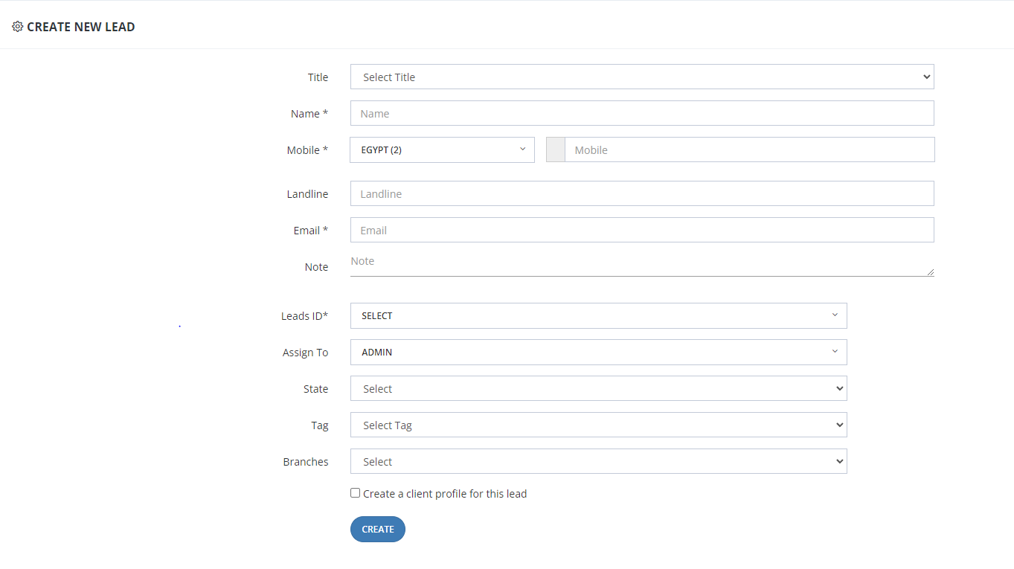Open the EGYPT (2) country code dropdown
The height and width of the screenshot is (569, 1014).
(x=442, y=150)
